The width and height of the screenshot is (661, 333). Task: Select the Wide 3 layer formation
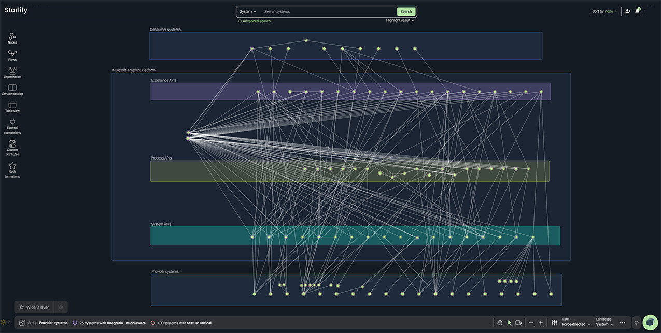pyautogui.click(x=35, y=307)
